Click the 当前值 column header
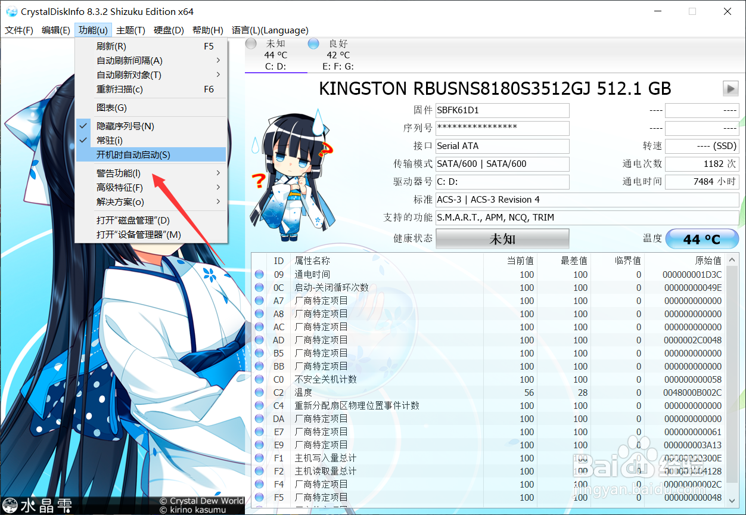746x515 pixels. [510, 260]
